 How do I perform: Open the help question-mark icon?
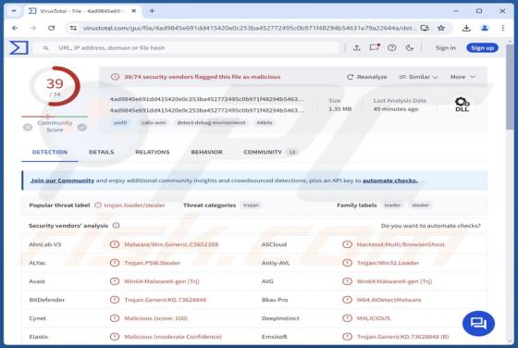(x=392, y=47)
